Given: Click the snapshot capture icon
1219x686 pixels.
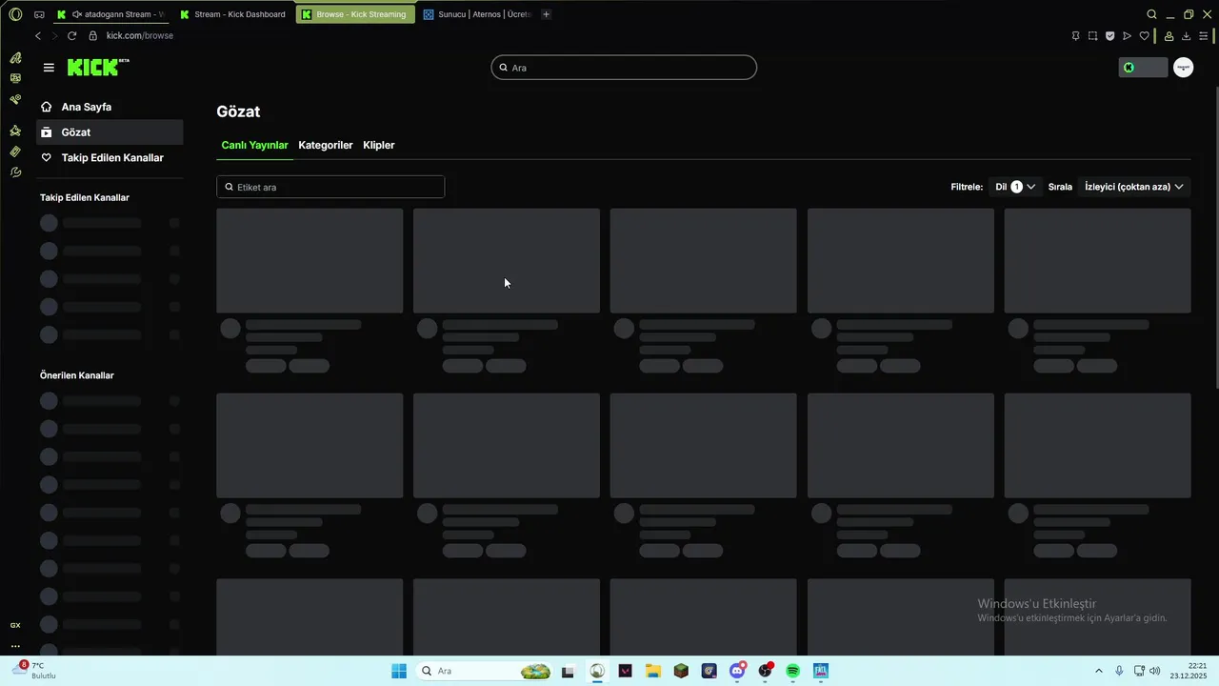Looking at the screenshot, I should pos(1092,36).
